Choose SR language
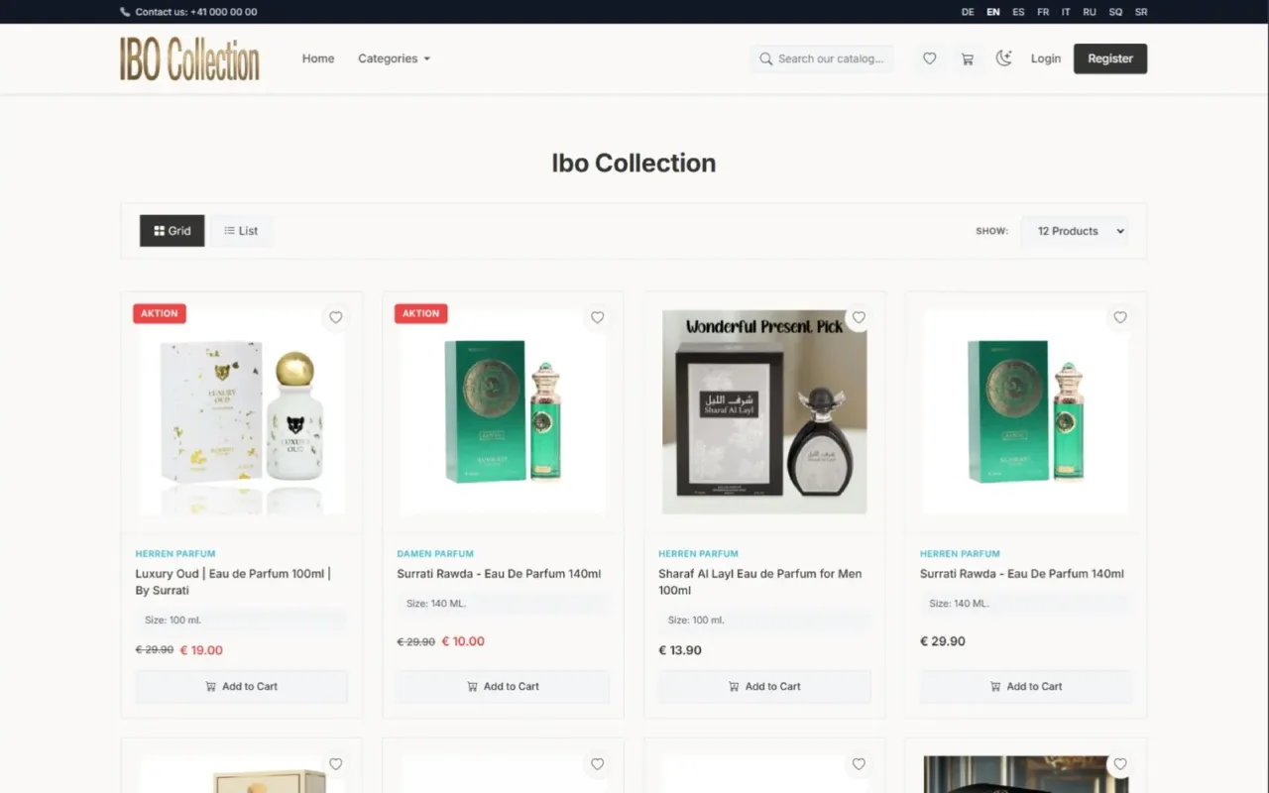Viewport: 1269px width, 793px height. click(1141, 12)
